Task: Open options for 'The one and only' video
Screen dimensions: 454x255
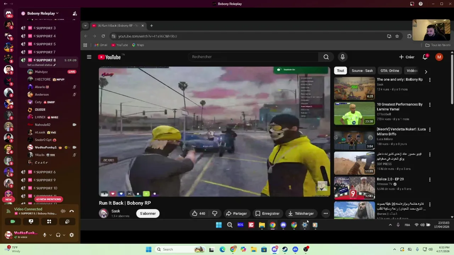Action: click(430, 80)
